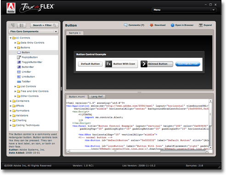Click the Download arrow icon

tap(152, 25)
